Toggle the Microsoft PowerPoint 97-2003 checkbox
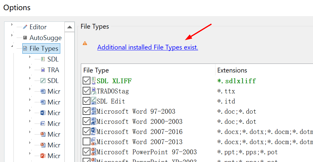Viewport: 313px width, 162px height. (x=87, y=152)
